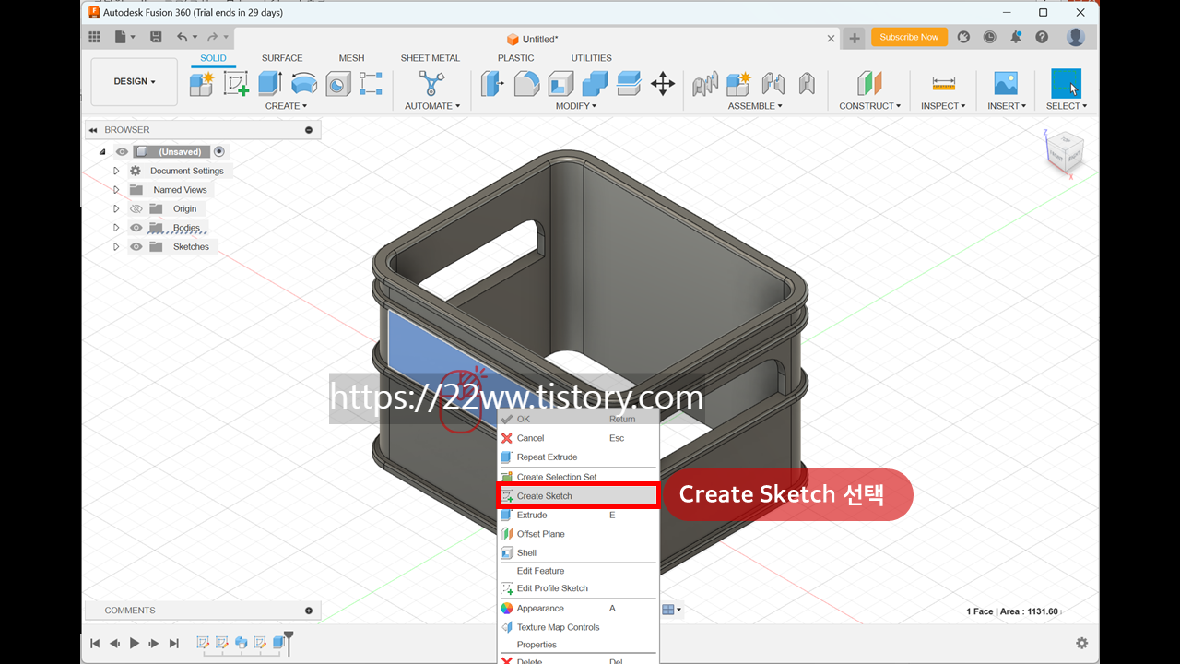
Task: Click the extensions icon beside Subscribe Now
Action: click(963, 37)
